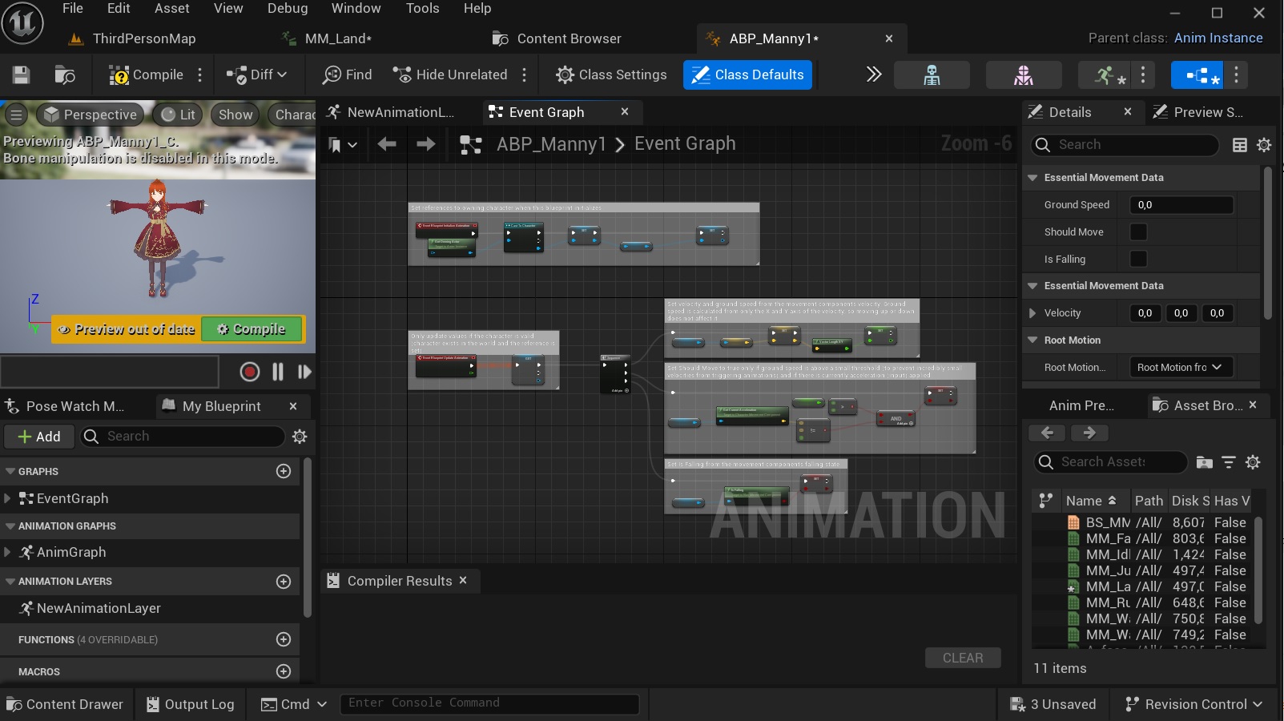Toggle the Should Move checkbox
Screen dimensions: 1284x721
pos(1137,232)
